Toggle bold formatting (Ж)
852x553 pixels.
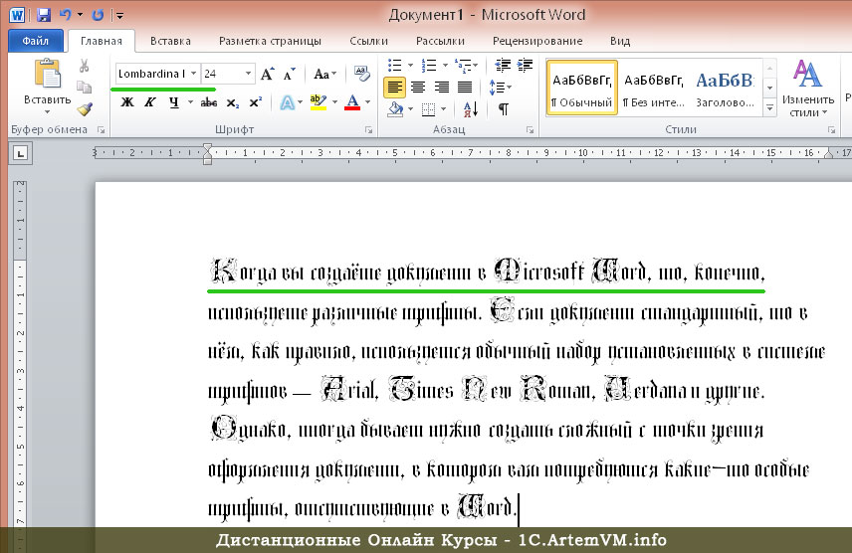point(127,102)
